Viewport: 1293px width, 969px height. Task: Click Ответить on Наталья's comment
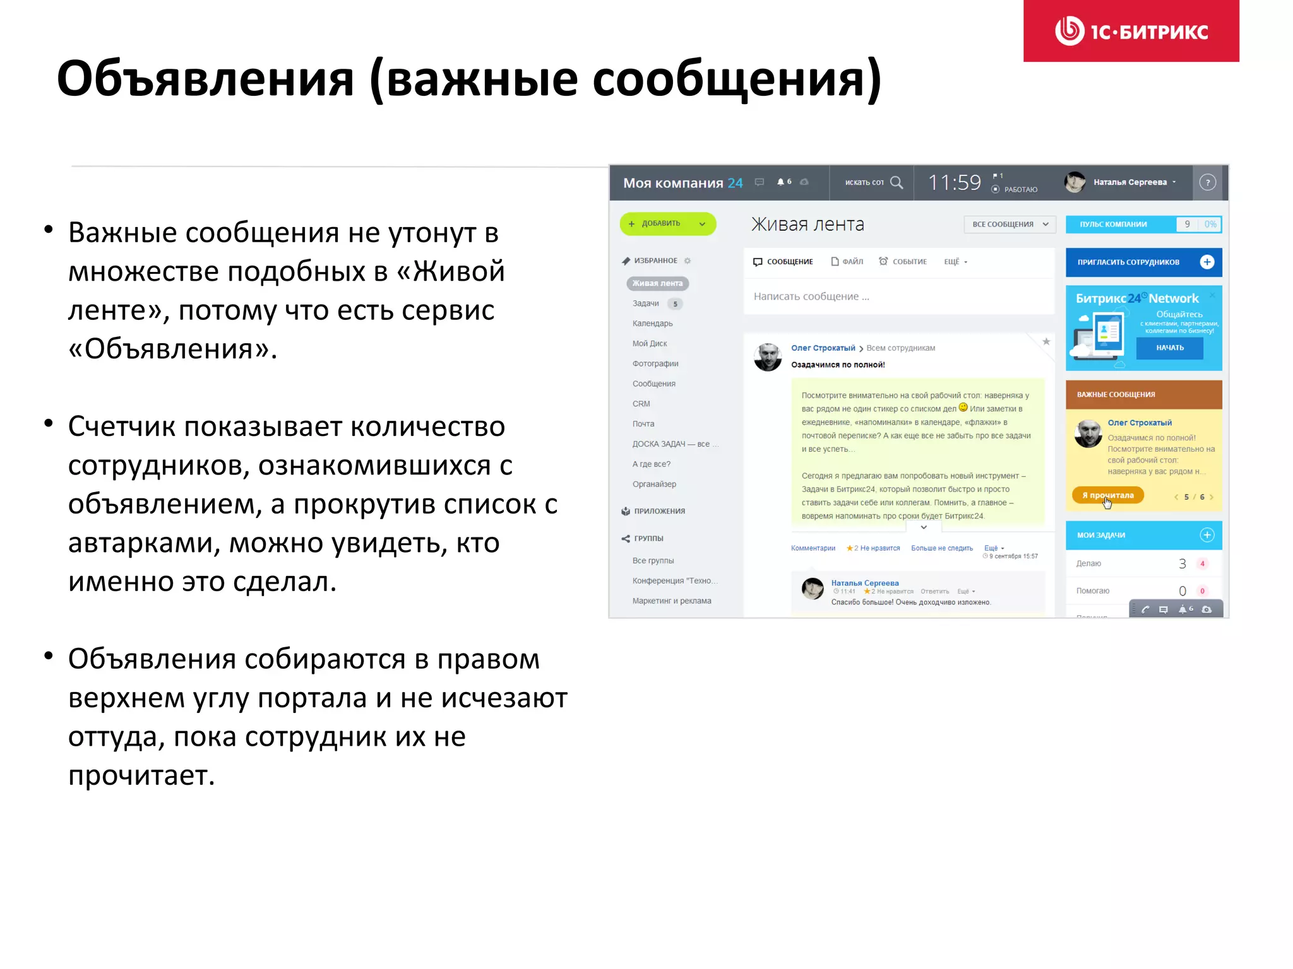tap(934, 592)
